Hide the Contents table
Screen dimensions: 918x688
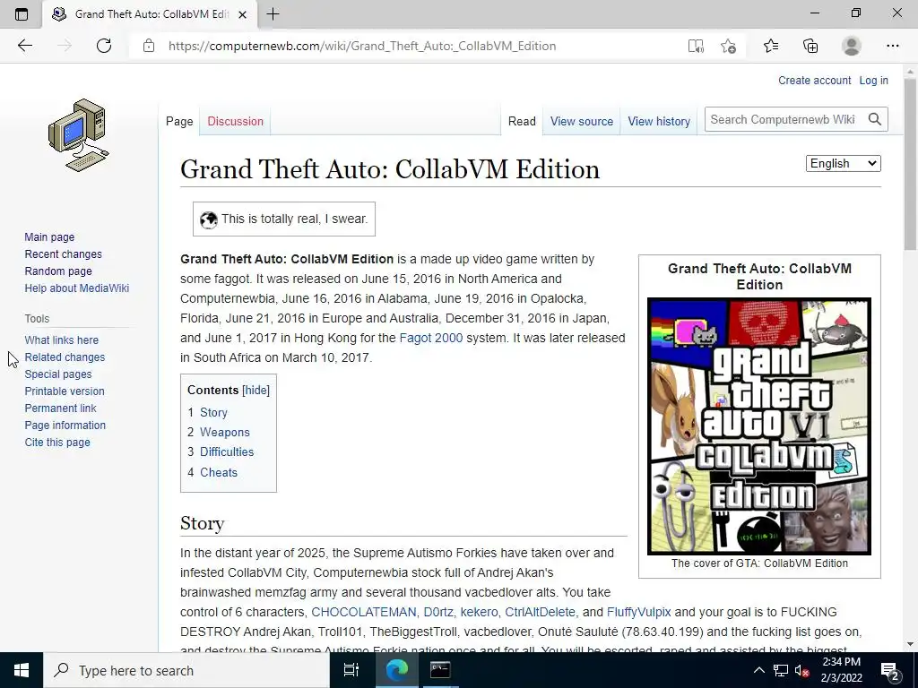pos(255,391)
